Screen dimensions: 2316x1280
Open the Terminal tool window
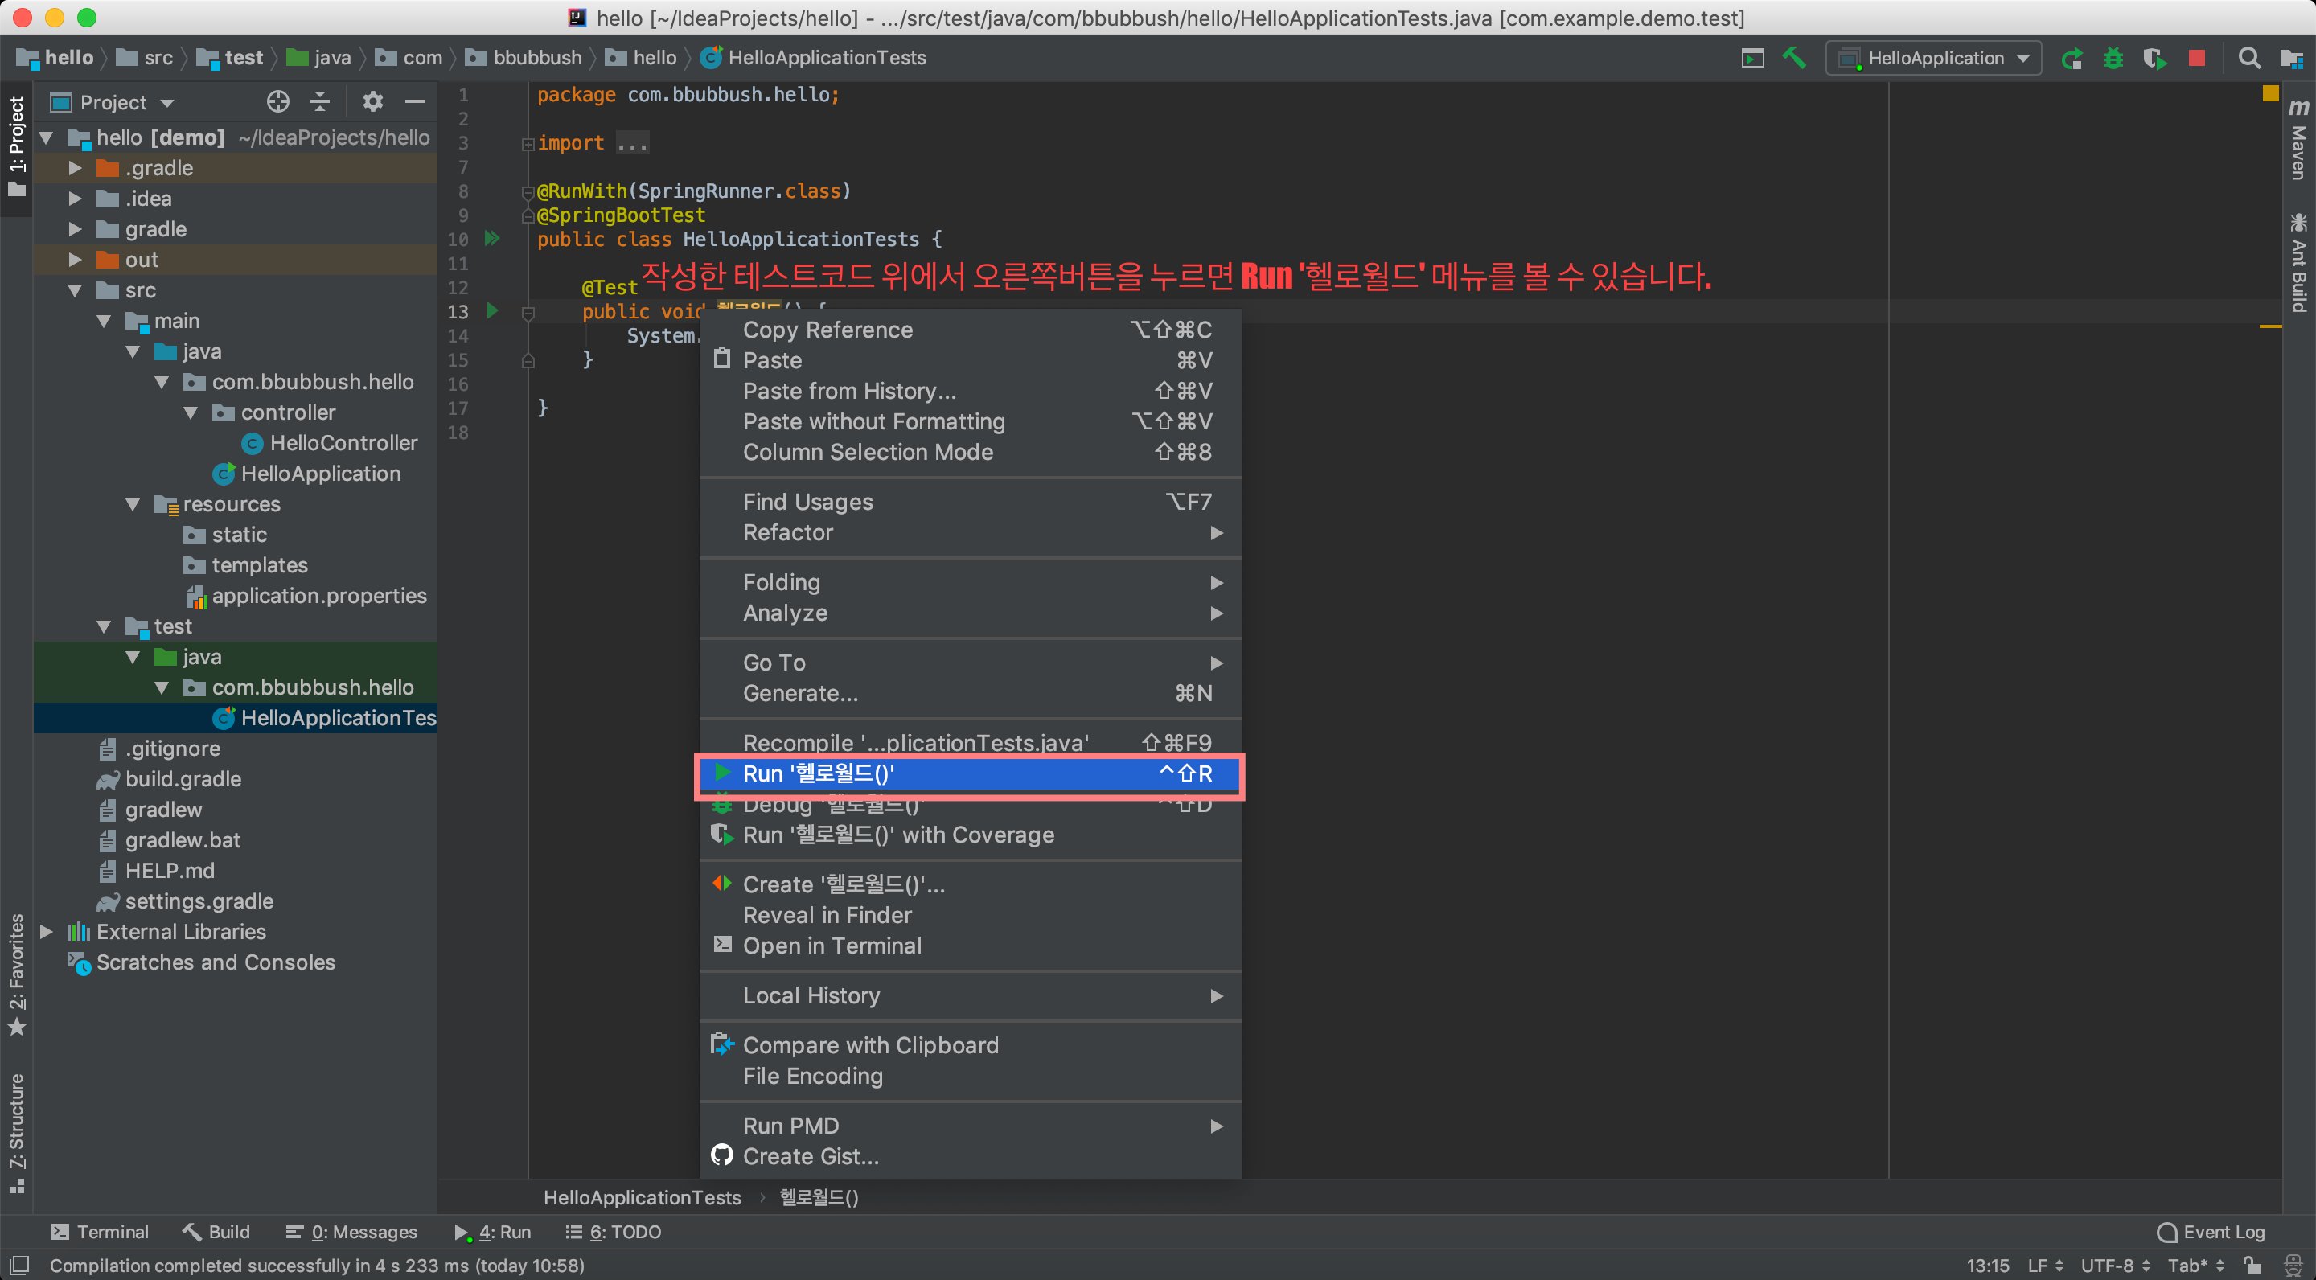tap(100, 1232)
